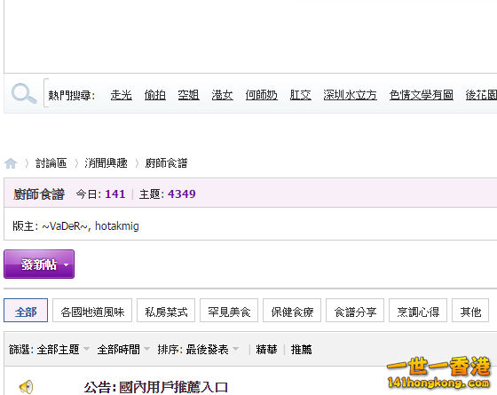497x395 pixels.
Task: Select the 保健食療 category tab
Action: tap(292, 311)
